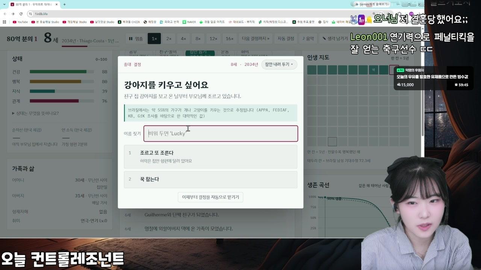Skip ahead with 다음 결정까지

pos(256,39)
